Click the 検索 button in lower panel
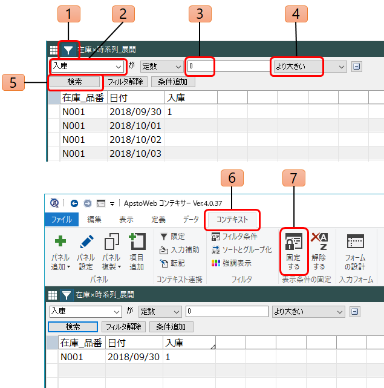 point(73,327)
